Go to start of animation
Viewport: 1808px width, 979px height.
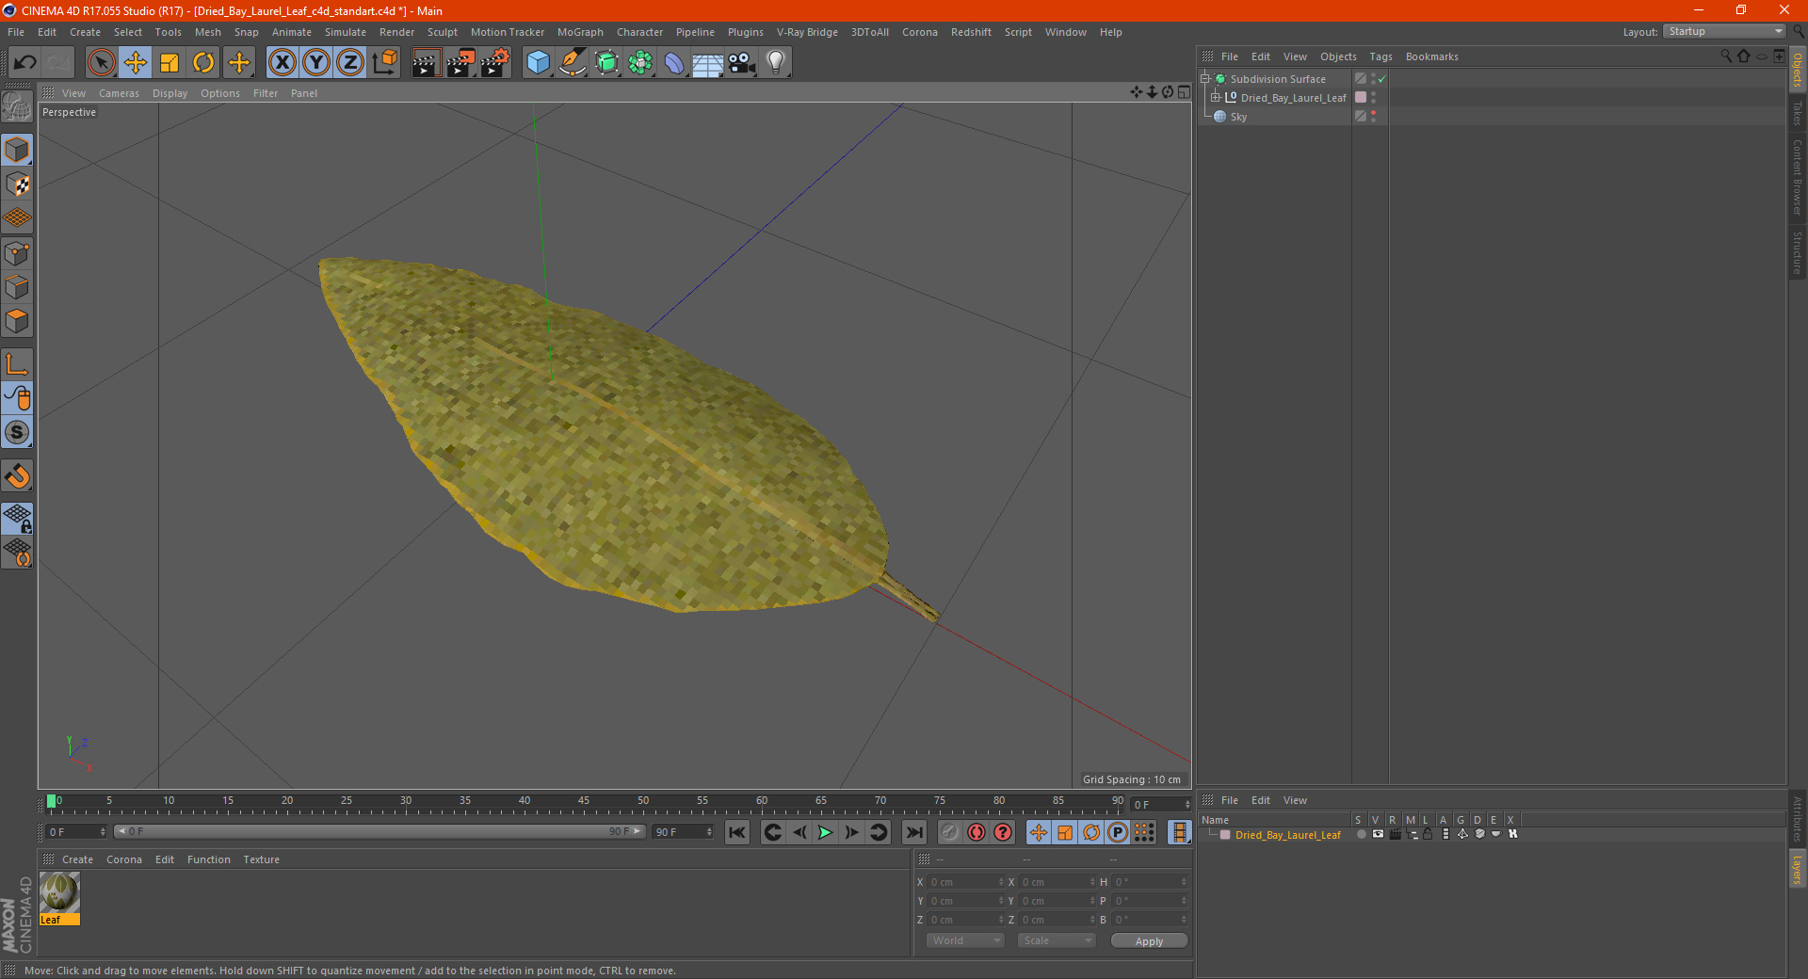coord(737,832)
